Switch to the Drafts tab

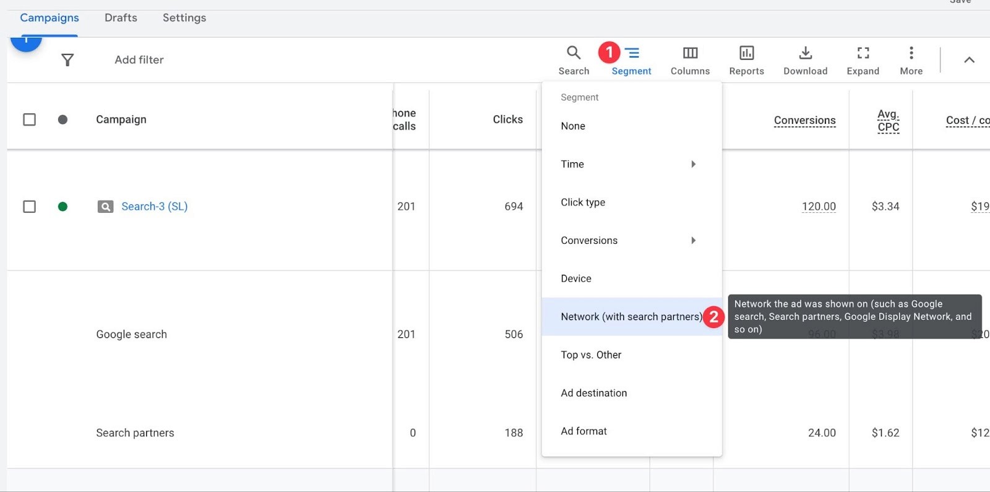coord(121,18)
